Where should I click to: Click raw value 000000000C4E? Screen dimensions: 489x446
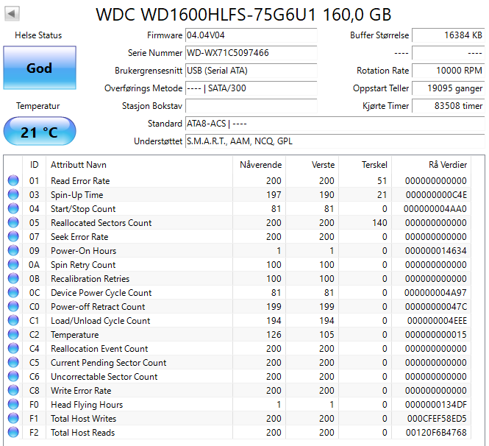tap(436, 195)
